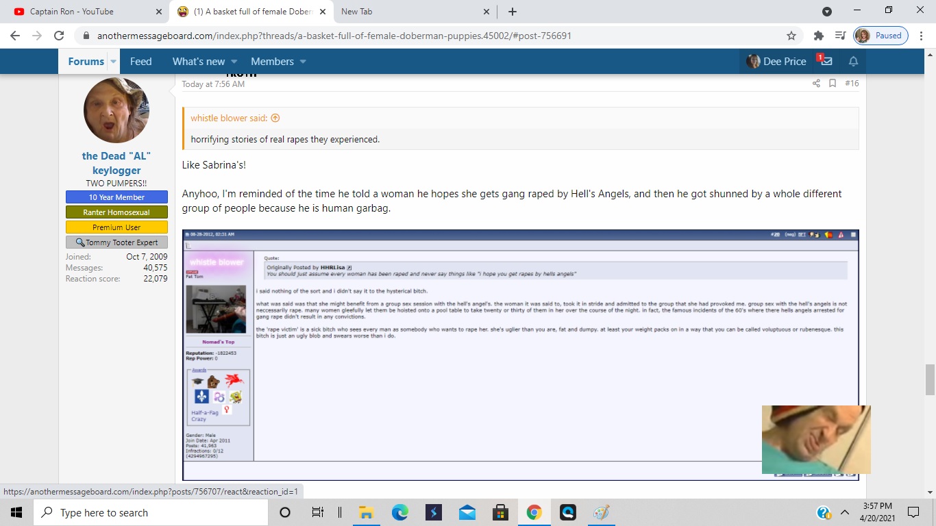Screen dimensions: 936x526
Task: Reload the current forum page
Action: click(59, 36)
